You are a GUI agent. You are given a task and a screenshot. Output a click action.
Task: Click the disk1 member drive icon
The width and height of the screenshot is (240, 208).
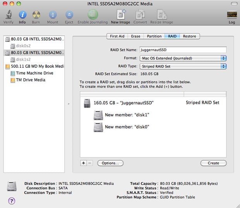98,115
